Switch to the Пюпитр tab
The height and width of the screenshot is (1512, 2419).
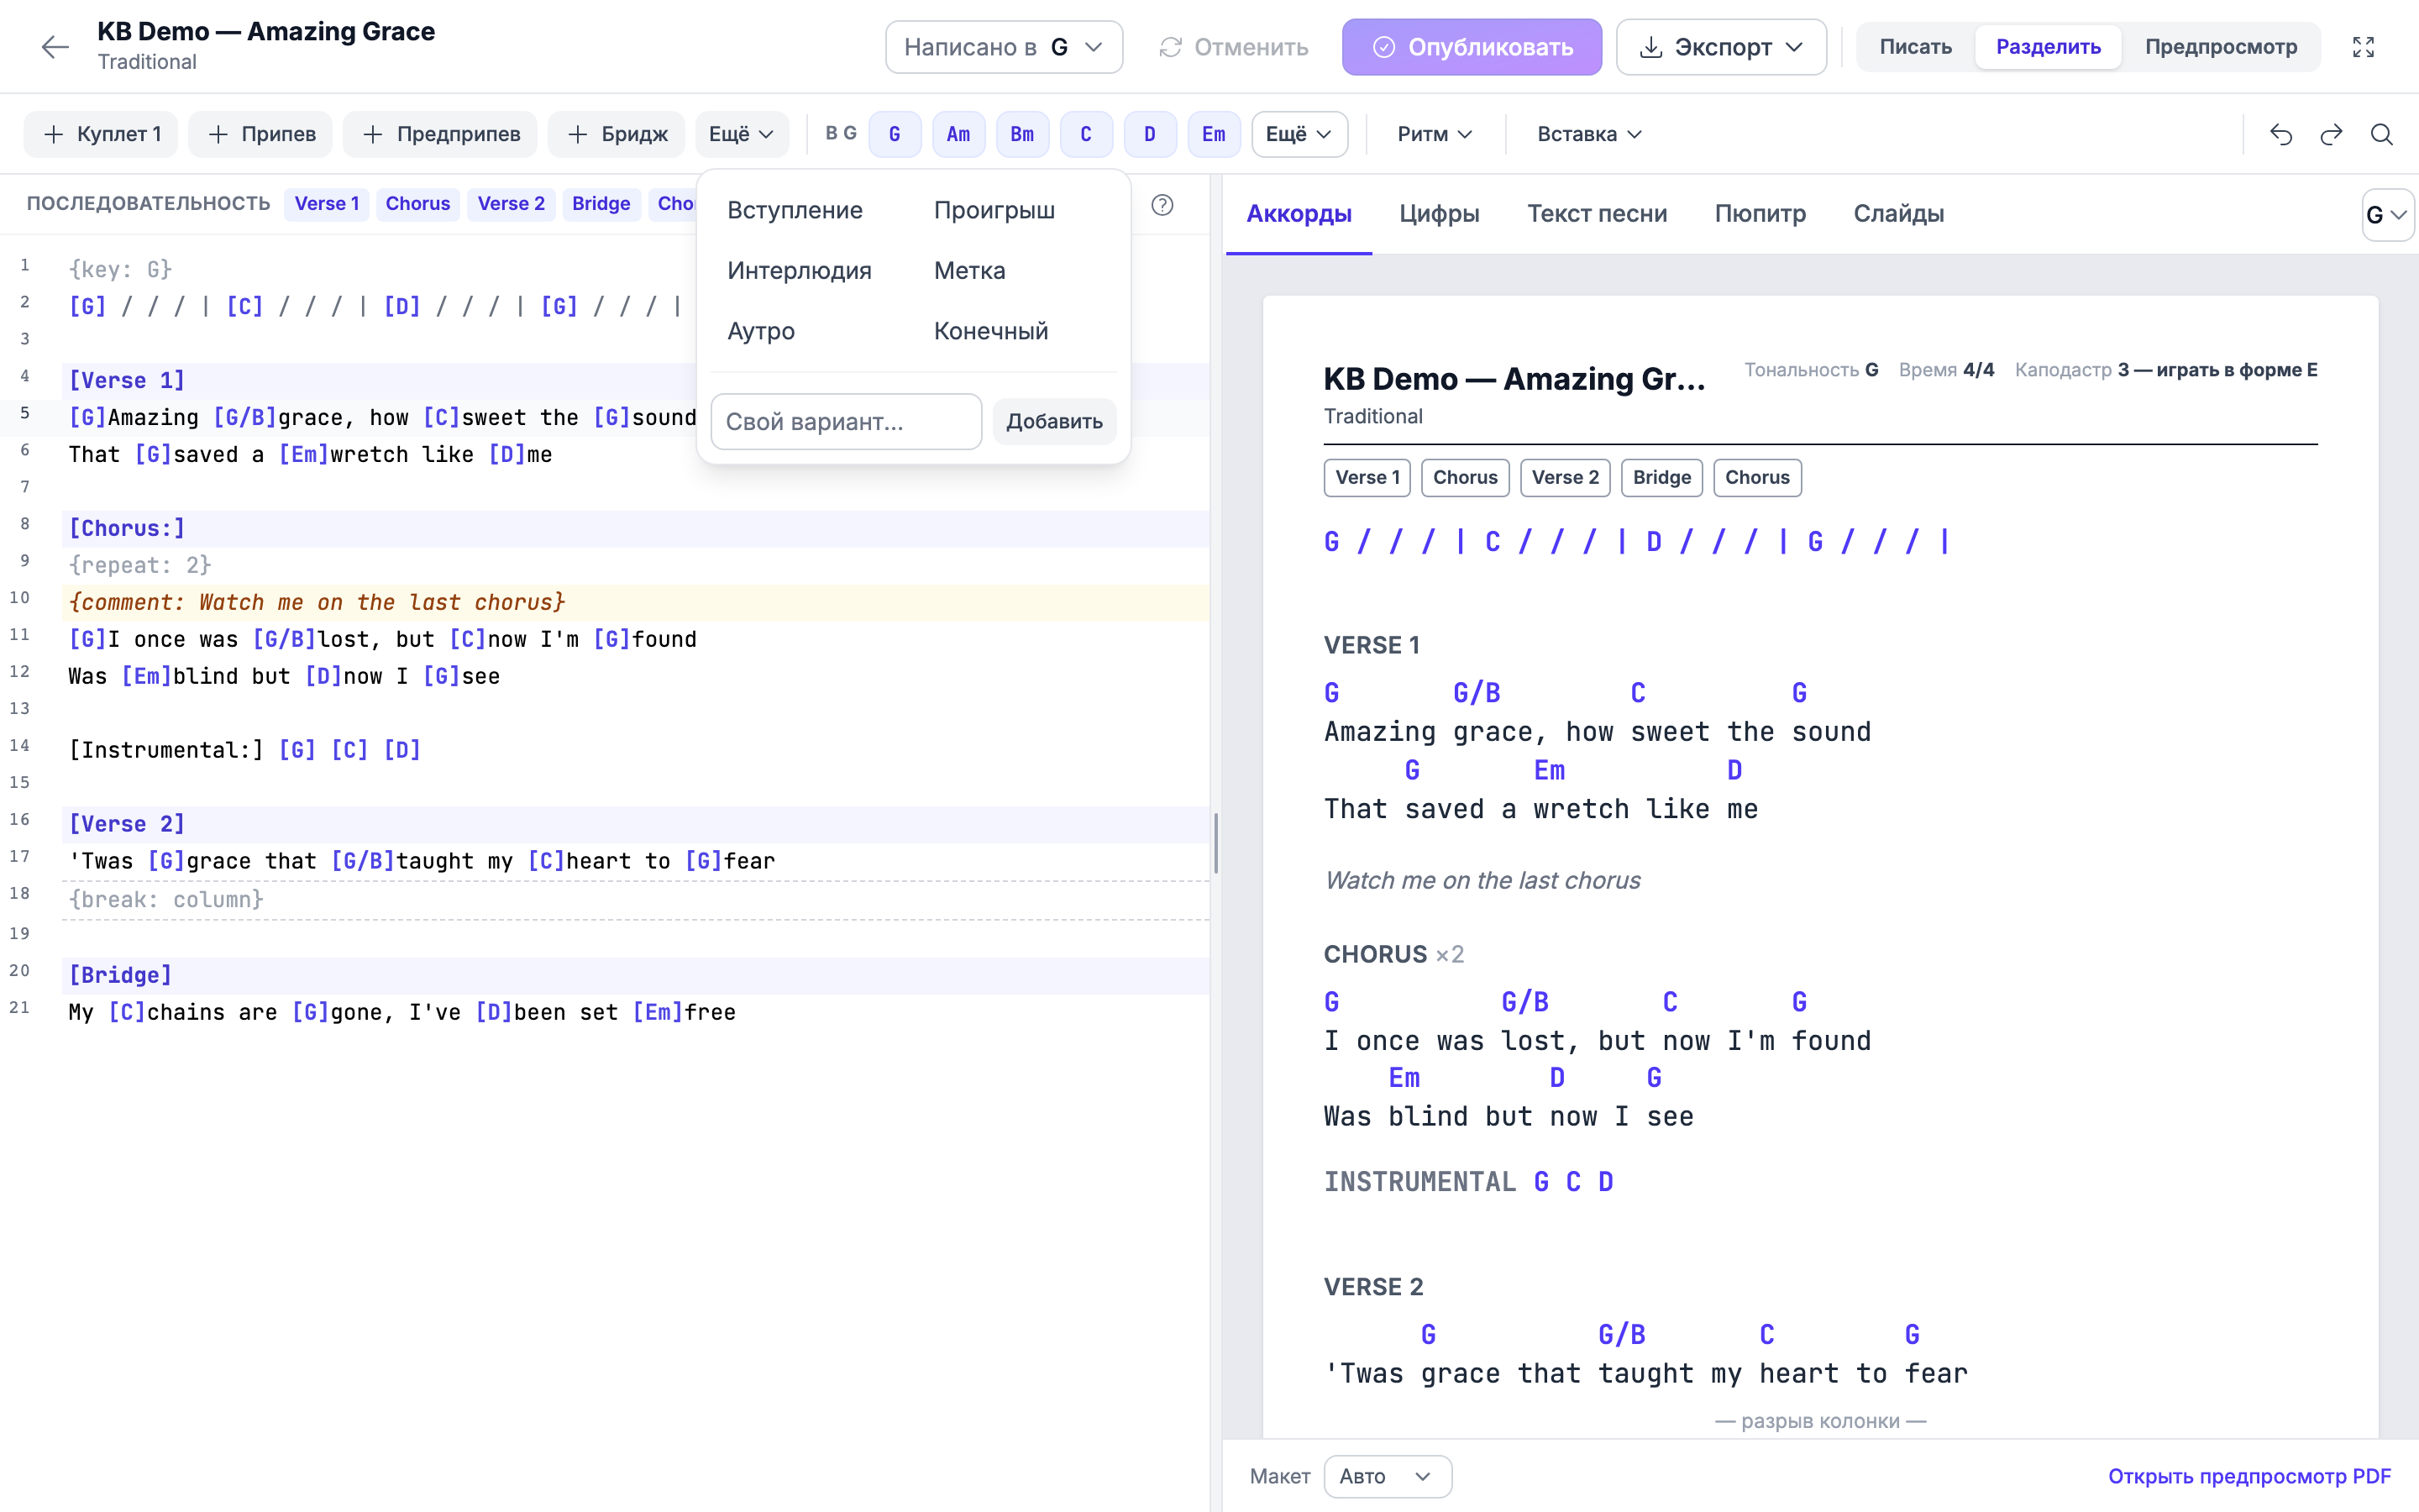(x=1760, y=213)
